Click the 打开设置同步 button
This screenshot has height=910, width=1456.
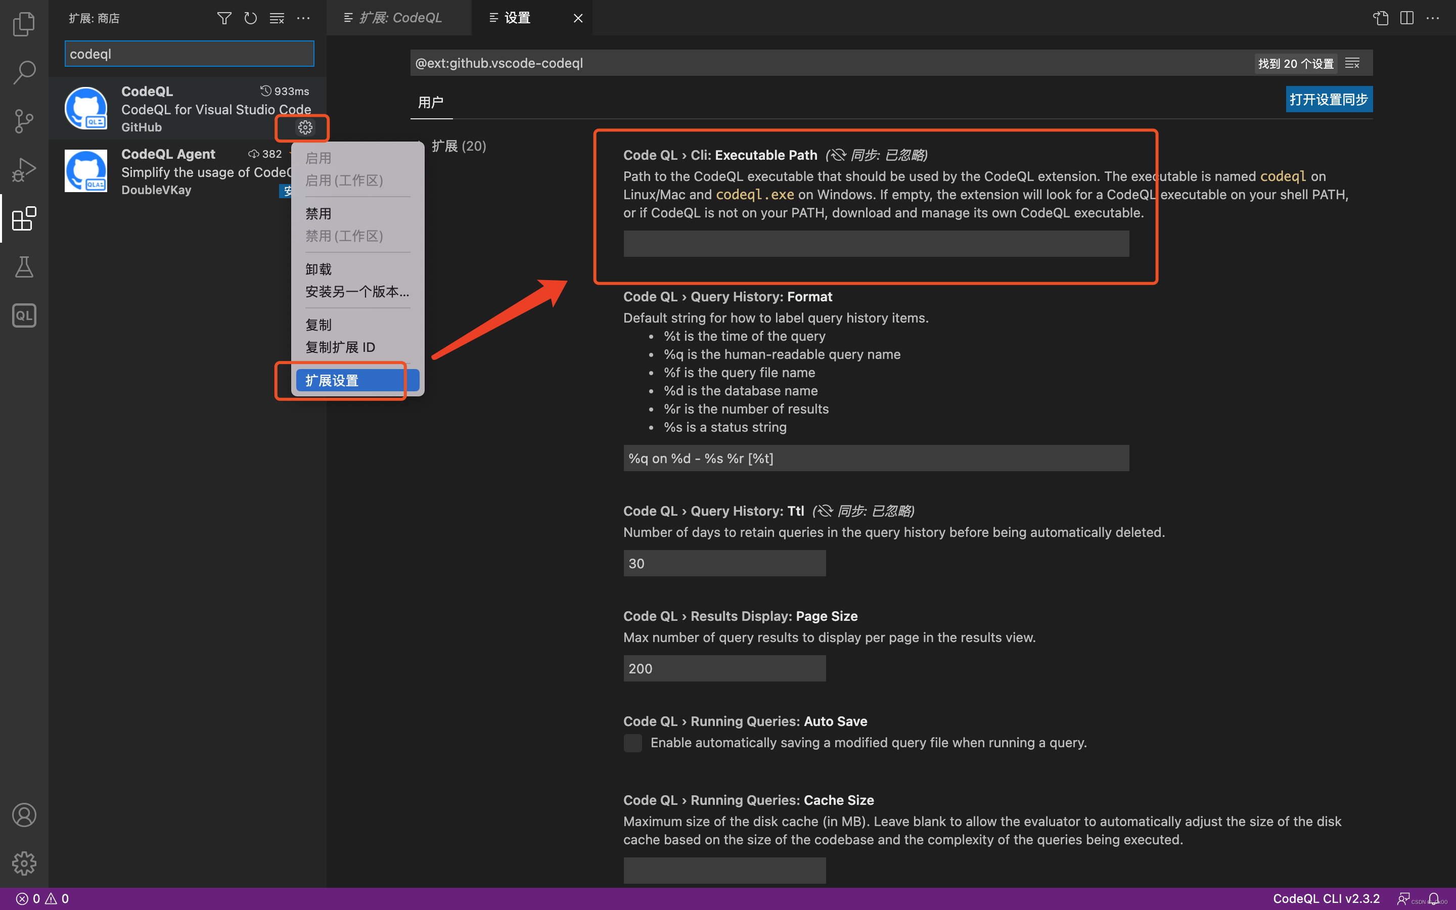(1329, 99)
